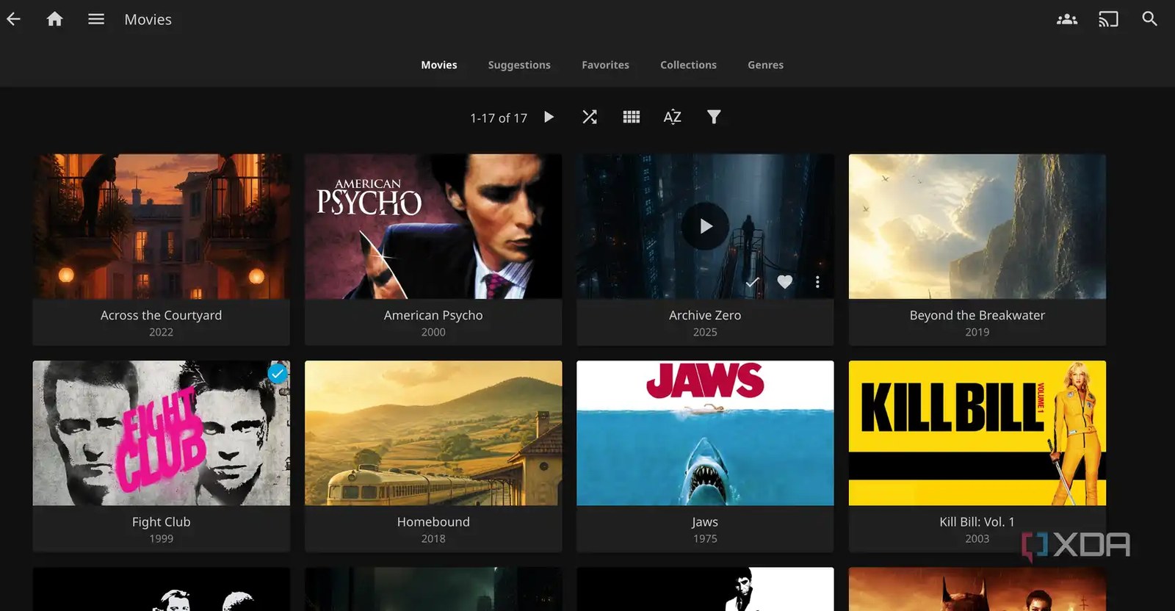Click year 2019 under Beyond the Breakwater

tap(977, 332)
